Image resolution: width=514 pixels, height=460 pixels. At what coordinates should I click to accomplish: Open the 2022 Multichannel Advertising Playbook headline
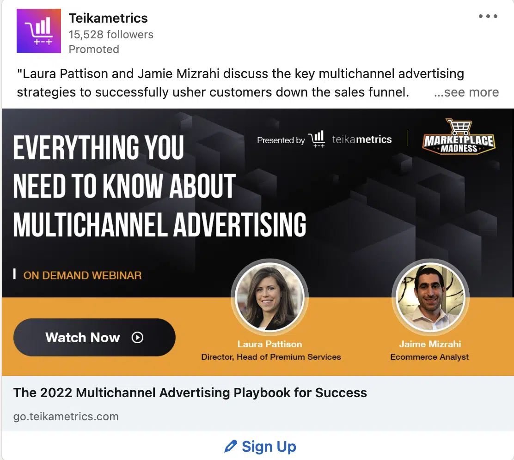tap(190, 393)
